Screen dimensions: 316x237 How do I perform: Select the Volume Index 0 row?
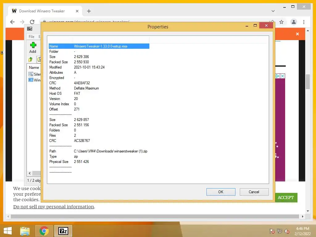click(99, 104)
